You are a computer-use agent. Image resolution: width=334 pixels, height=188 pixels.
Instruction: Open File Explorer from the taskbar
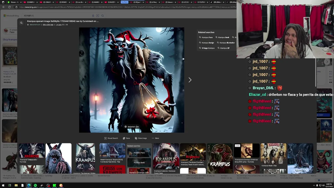tap(16, 185)
